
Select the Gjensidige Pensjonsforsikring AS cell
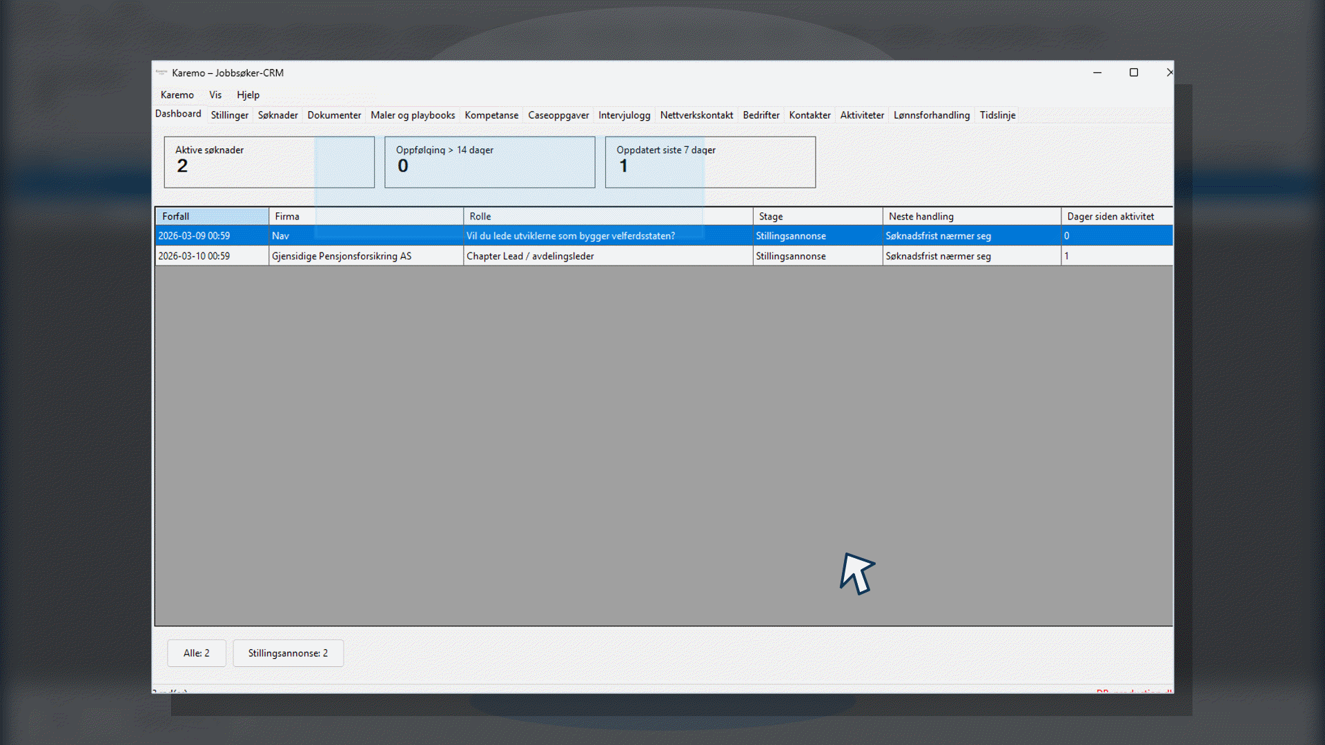click(366, 256)
